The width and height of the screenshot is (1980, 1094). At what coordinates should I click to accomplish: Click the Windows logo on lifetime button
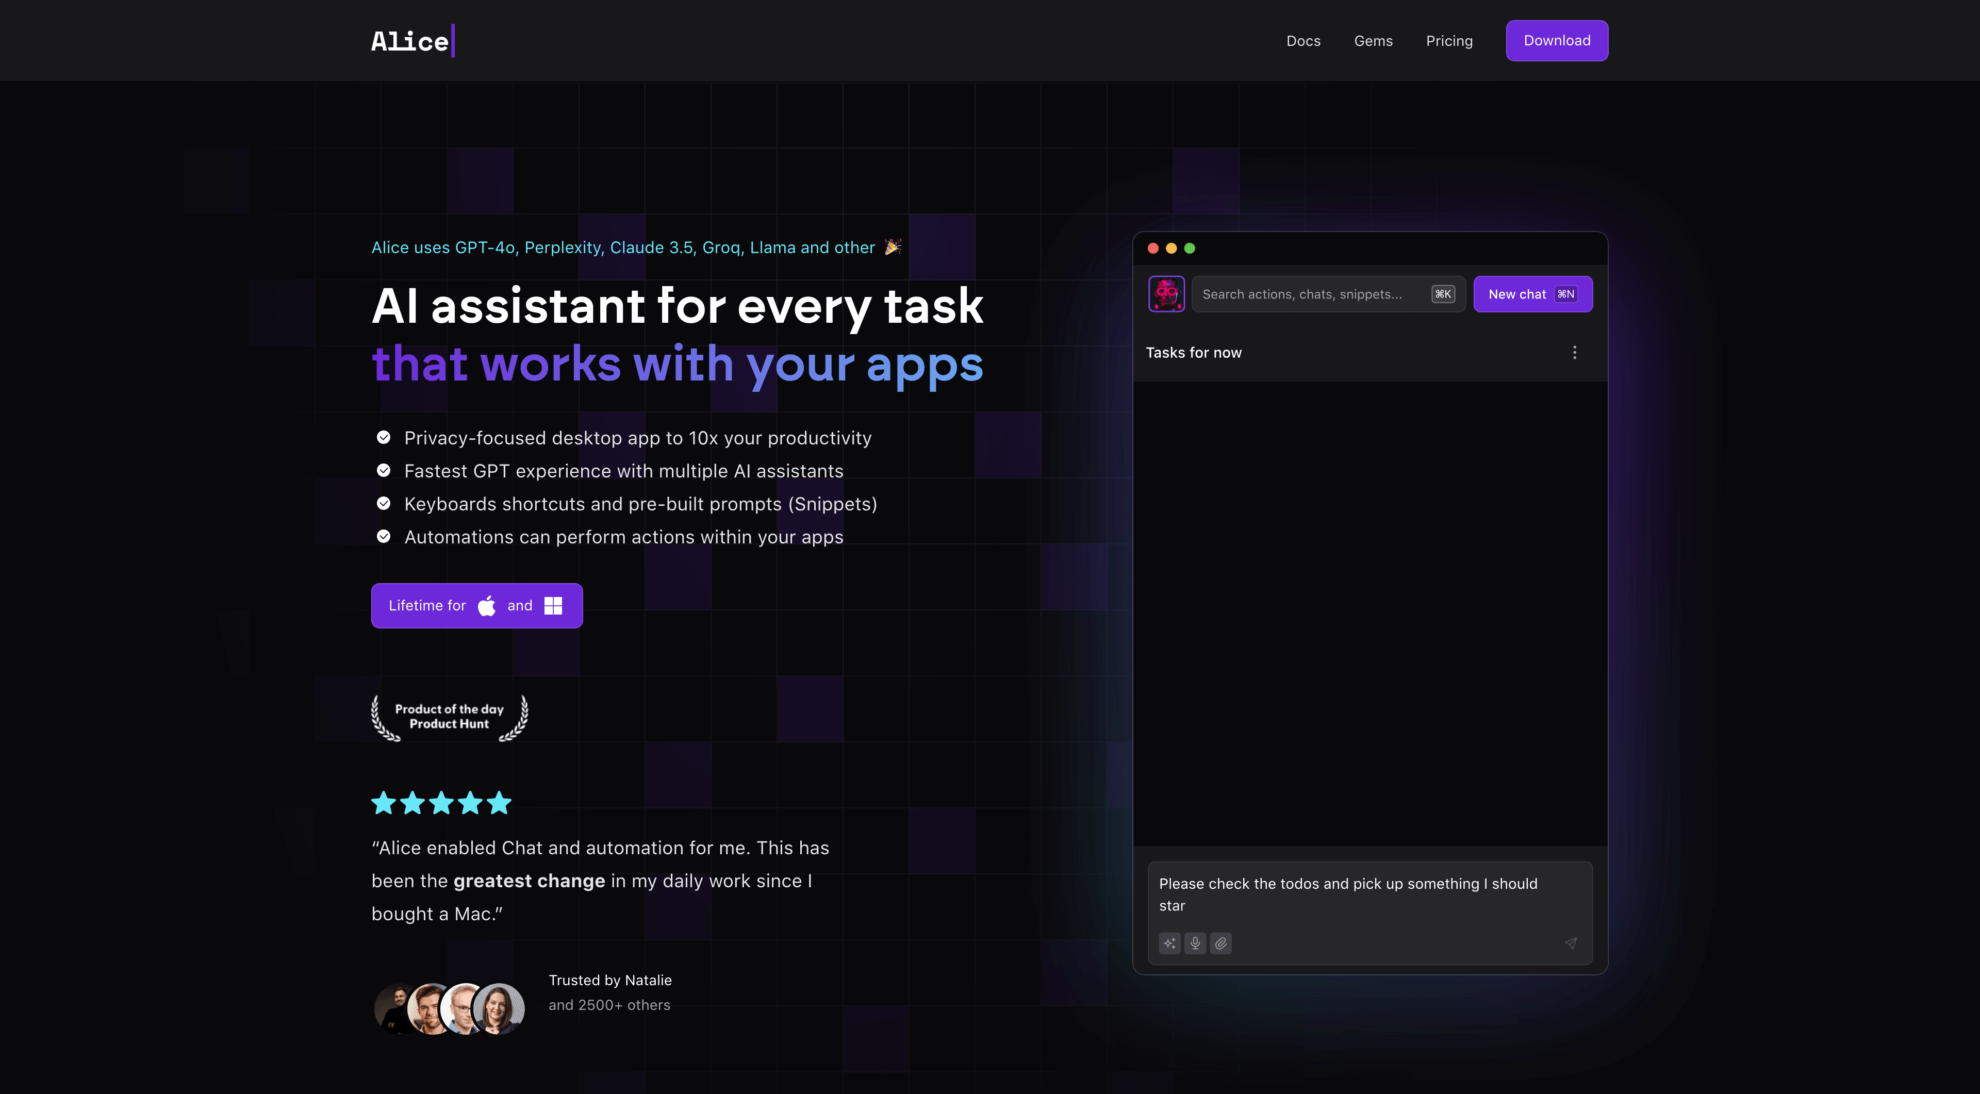(553, 605)
